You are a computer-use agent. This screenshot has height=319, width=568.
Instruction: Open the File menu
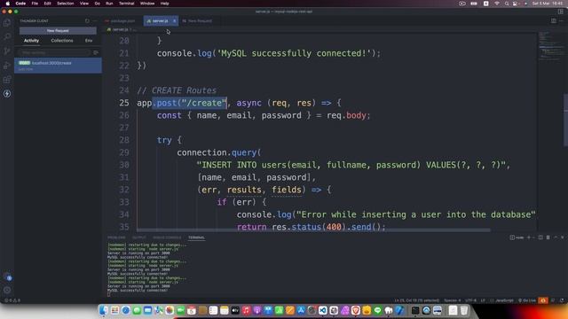pyautogui.click(x=35, y=4)
